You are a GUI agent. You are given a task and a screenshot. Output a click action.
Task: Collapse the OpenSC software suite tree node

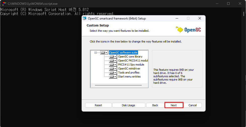(95, 52)
